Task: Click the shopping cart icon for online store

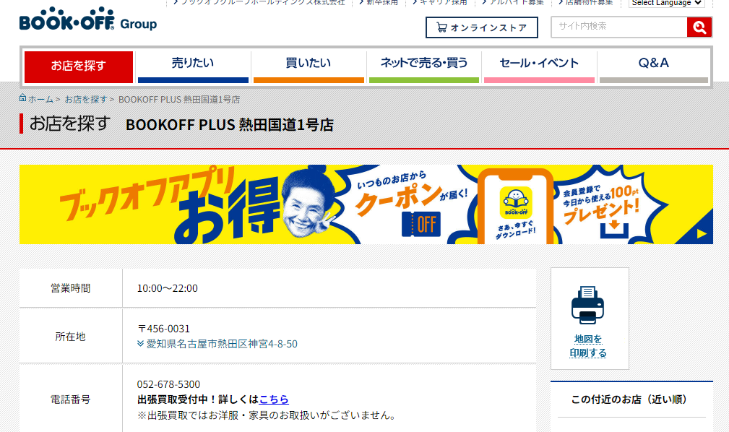Action: click(x=441, y=27)
